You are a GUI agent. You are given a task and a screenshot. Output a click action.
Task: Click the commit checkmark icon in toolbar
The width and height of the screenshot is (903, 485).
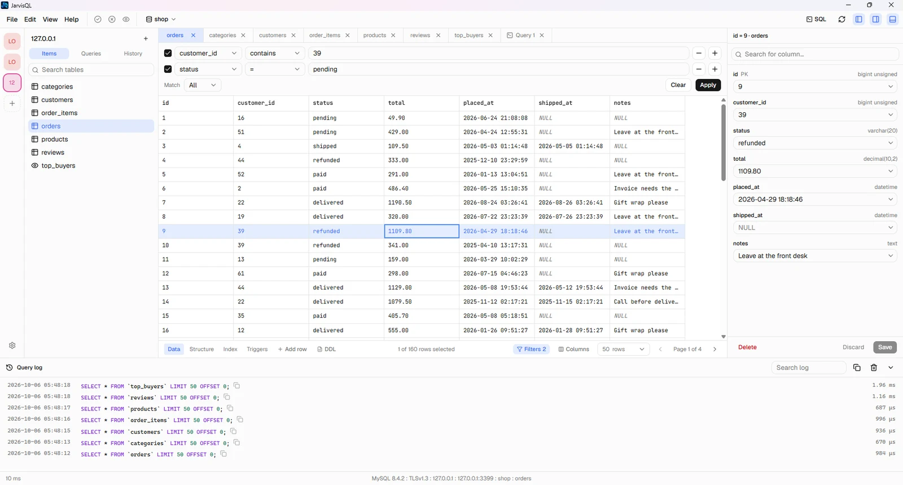[98, 19]
